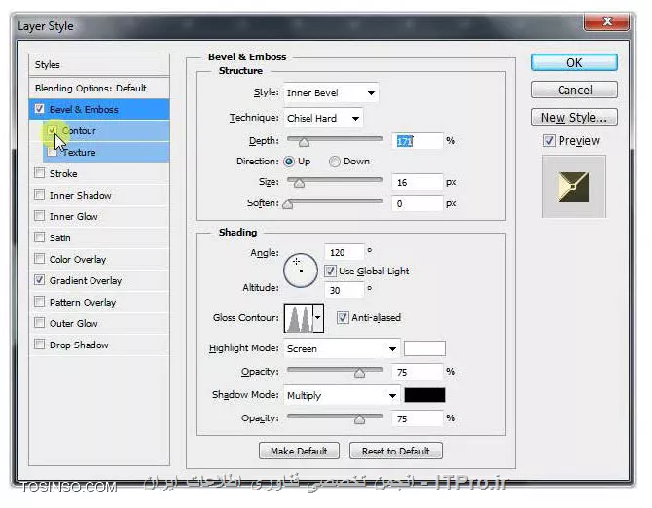
Task: Enable the Color Overlay checkbox
Action: click(40, 259)
